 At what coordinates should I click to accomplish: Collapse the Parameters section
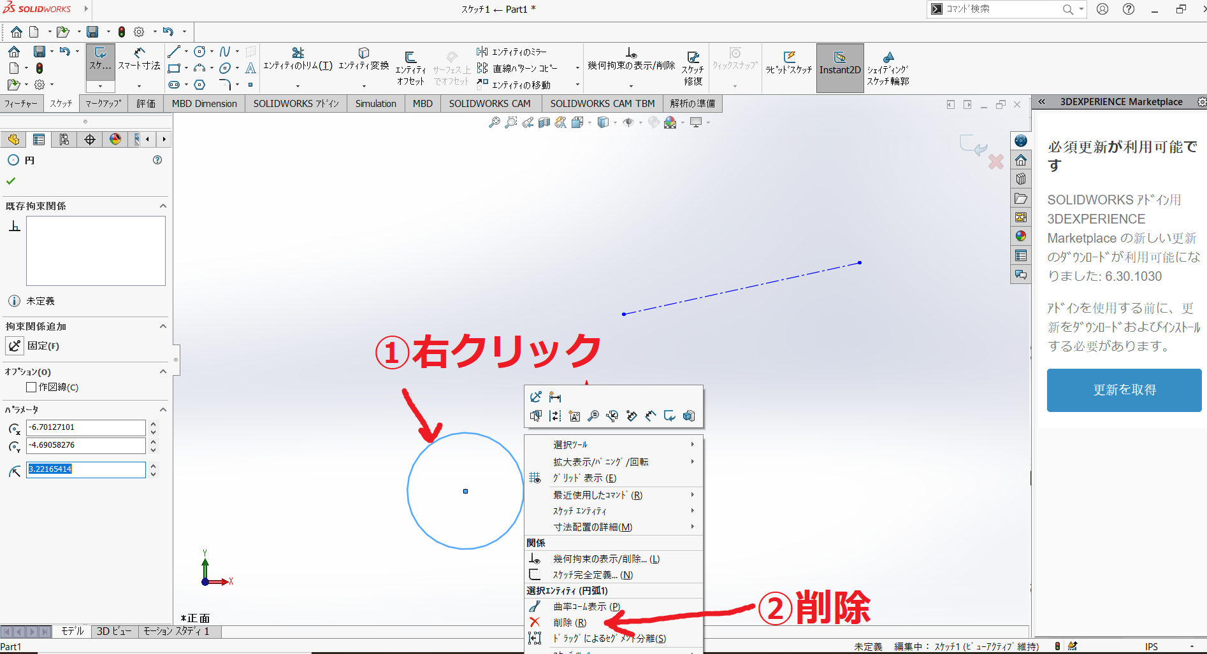[163, 409]
